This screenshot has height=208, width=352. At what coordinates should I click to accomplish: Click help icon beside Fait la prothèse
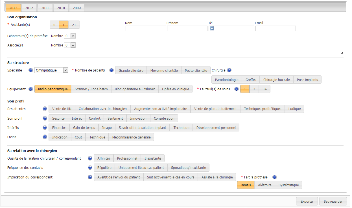point(274,177)
